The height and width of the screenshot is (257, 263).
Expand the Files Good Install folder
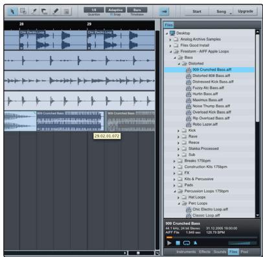[x=170, y=45]
